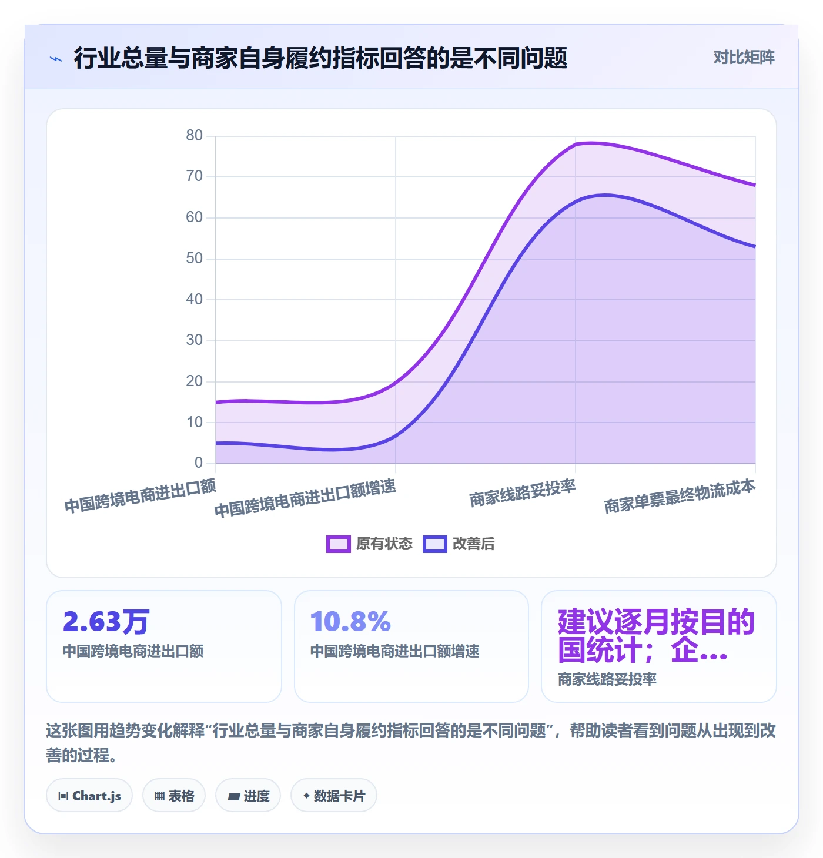Click the x-axis label 中国跨境电商进出口额增速
The width and height of the screenshot is (823, 858).
(x=305, y=498)
